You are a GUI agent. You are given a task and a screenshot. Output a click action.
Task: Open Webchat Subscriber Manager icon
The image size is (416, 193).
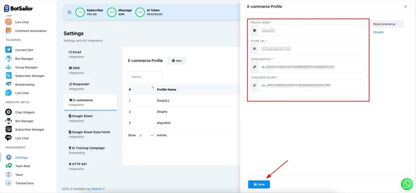(x=9, y=129)
